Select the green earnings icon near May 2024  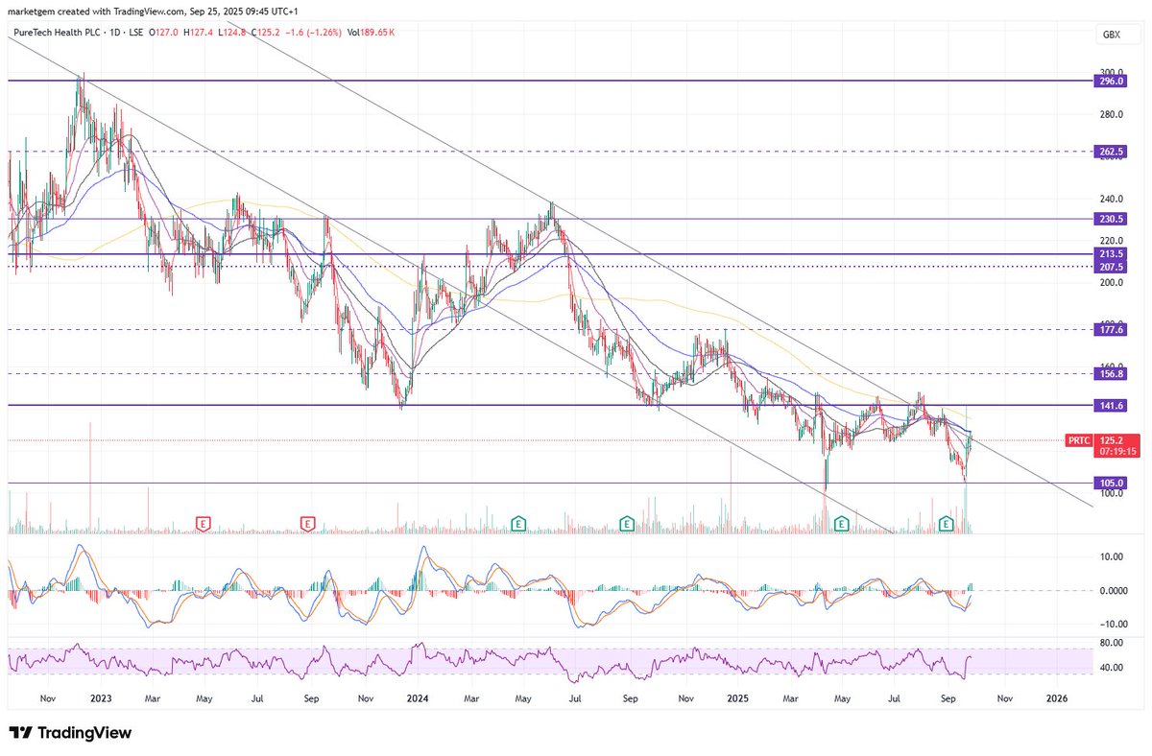517,524
